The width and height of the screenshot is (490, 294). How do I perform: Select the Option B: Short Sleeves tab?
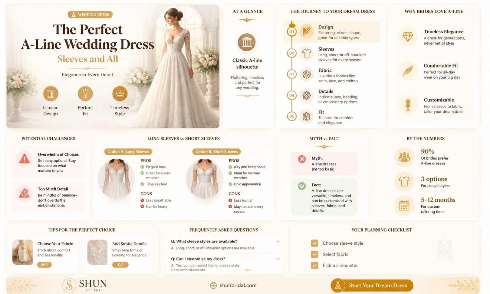[x=216, y=152]
